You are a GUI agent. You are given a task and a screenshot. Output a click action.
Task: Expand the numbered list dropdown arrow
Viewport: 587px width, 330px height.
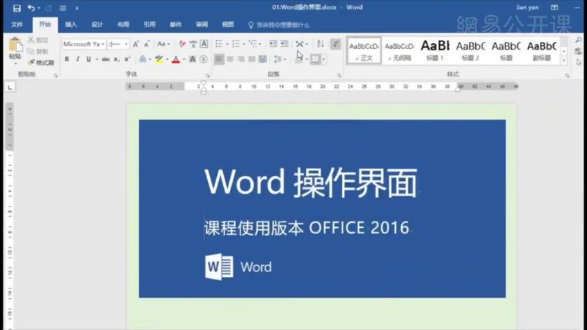pyautogui.click(x=244, y=44)
